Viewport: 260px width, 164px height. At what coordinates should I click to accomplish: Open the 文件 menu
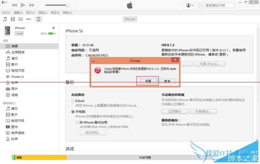click(x=6, y=13)
